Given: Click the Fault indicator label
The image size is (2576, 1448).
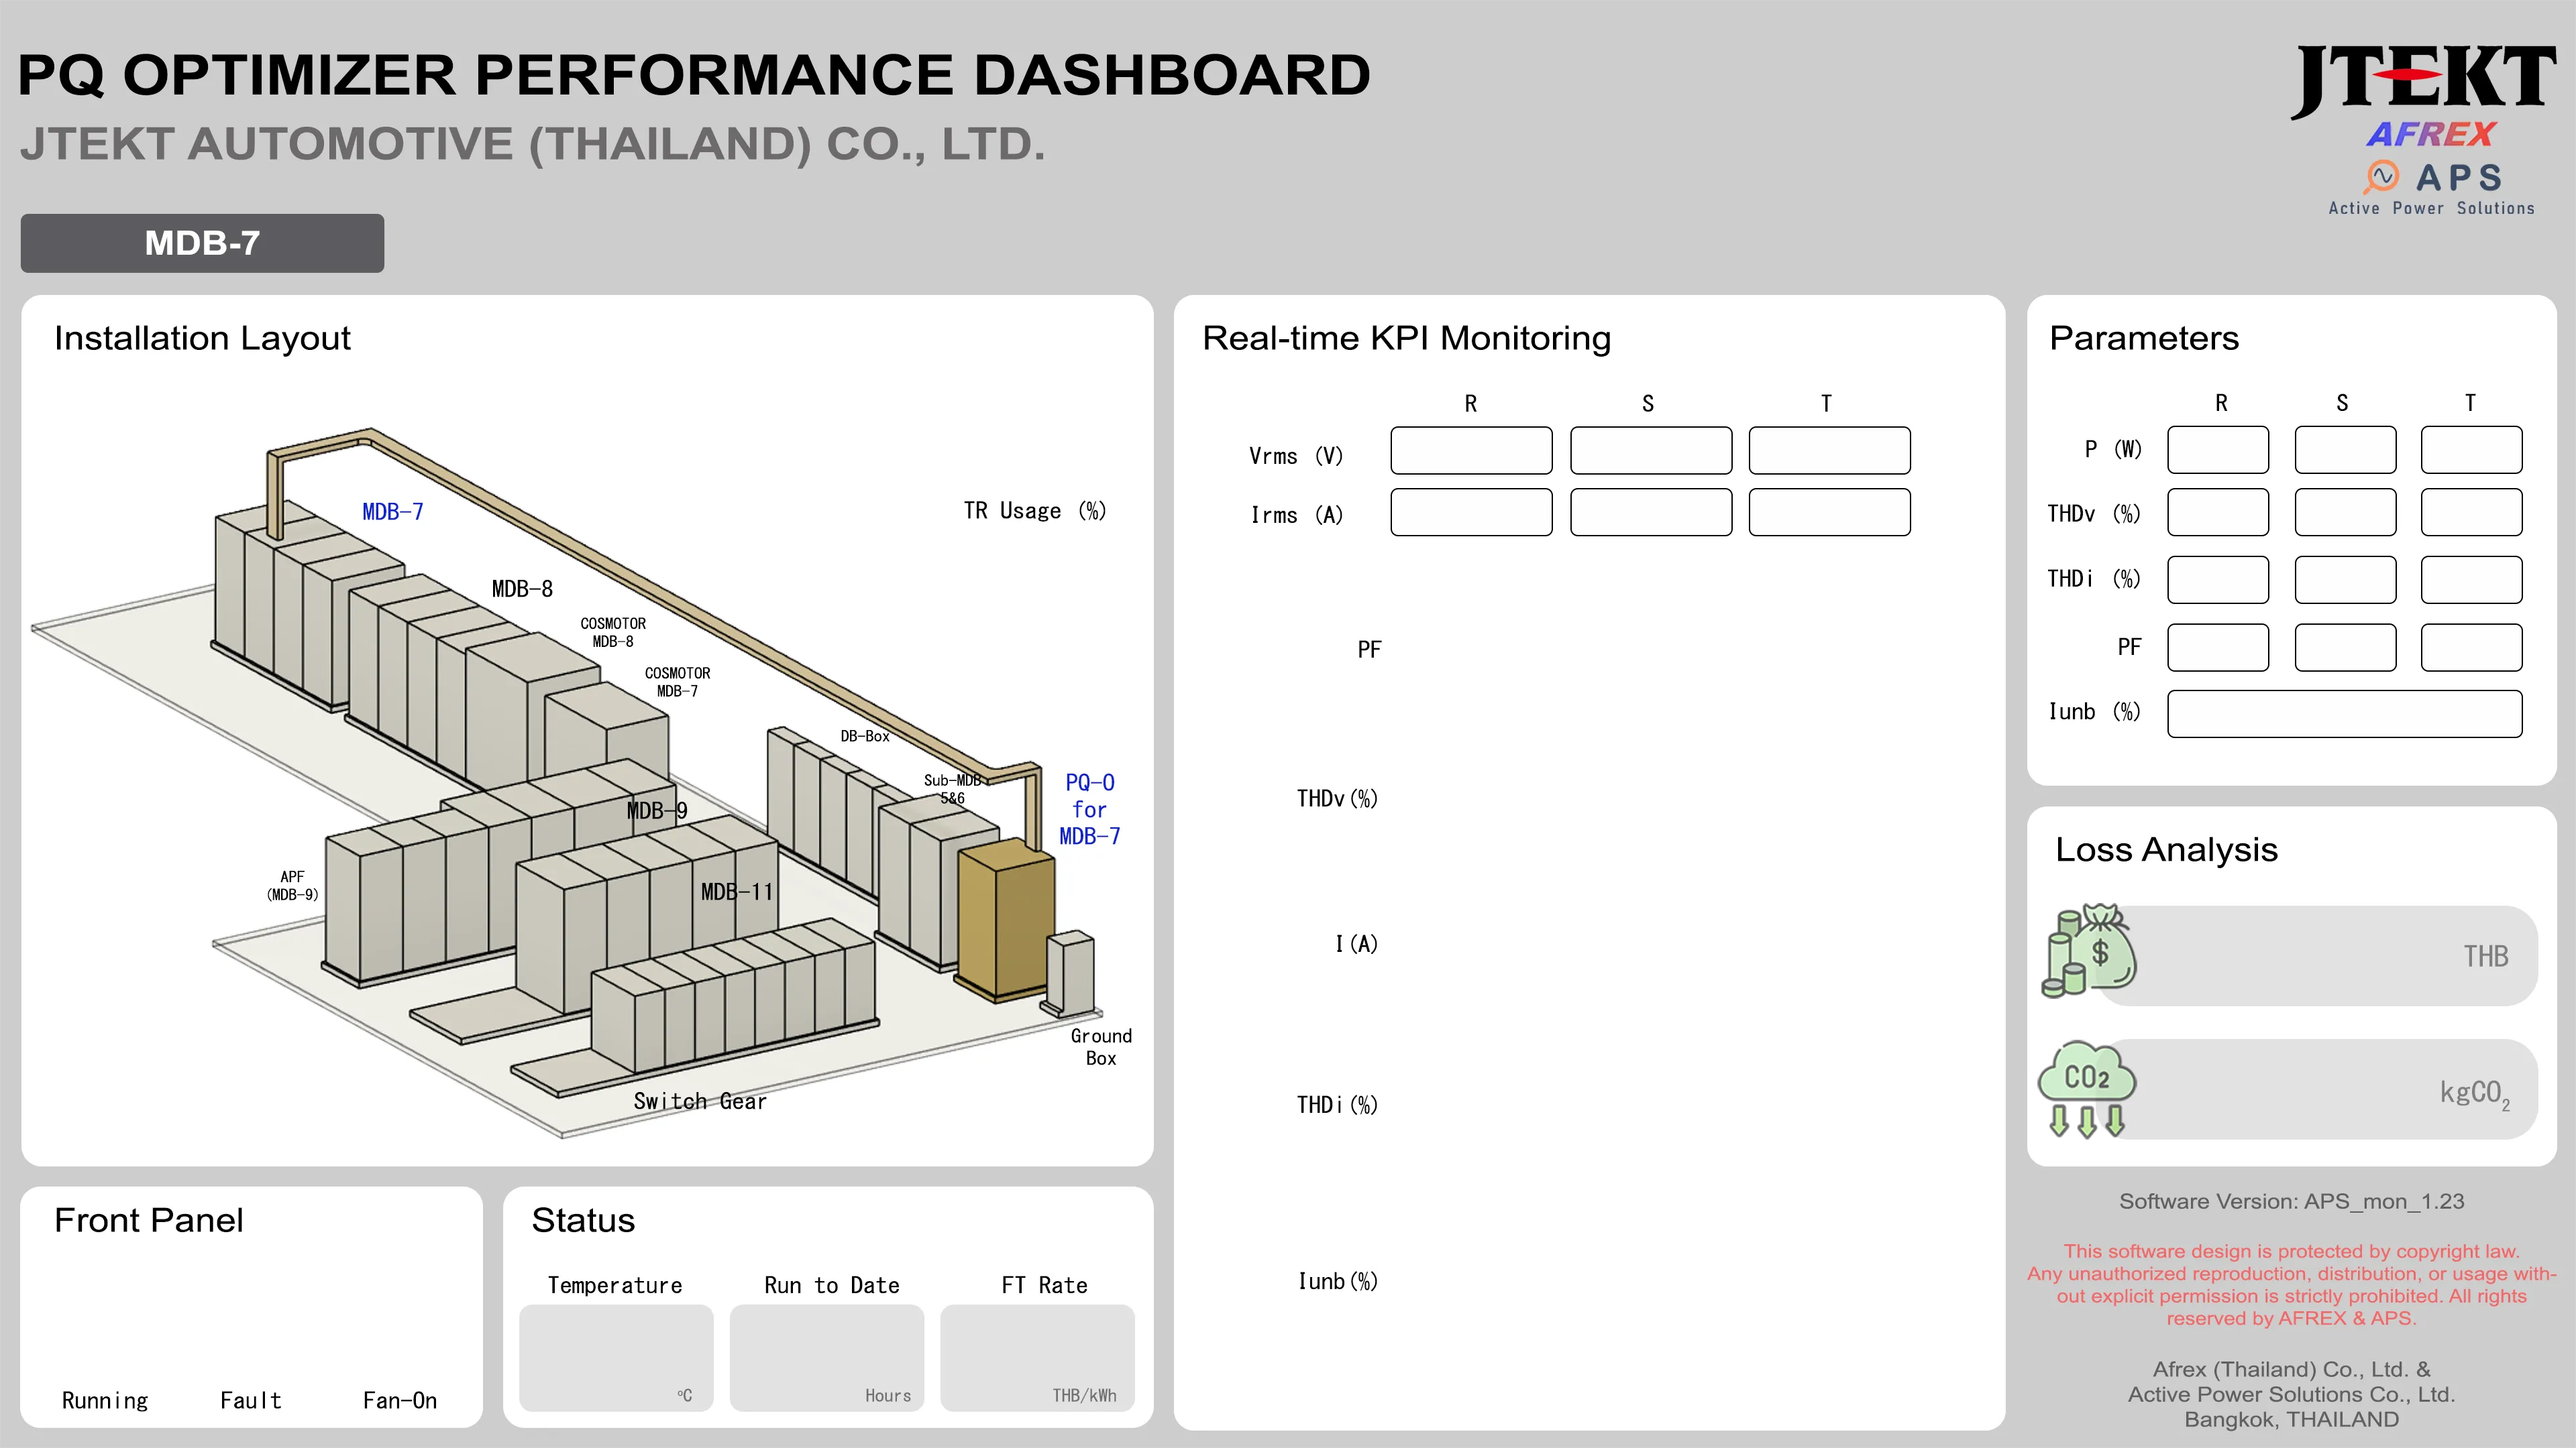Looking at the screenshot, I should pos(251,1400).
